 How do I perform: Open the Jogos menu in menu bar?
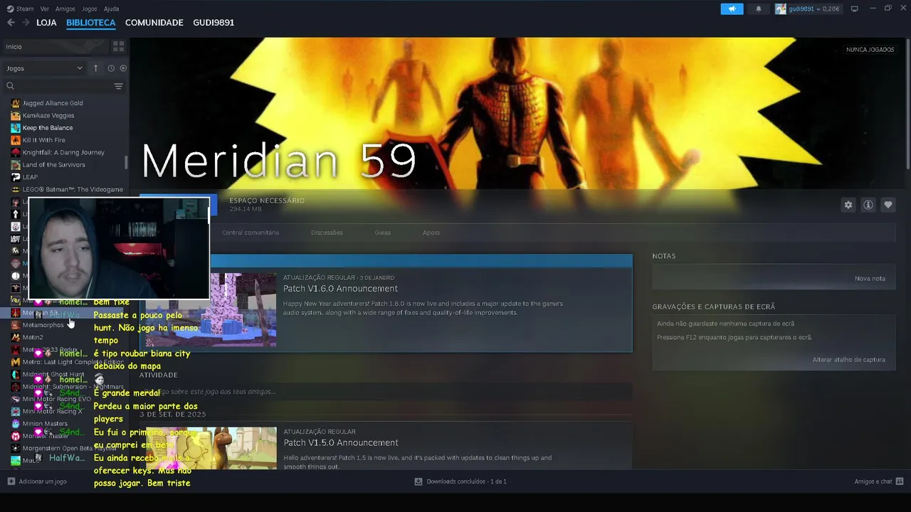(x=90, y=9)
